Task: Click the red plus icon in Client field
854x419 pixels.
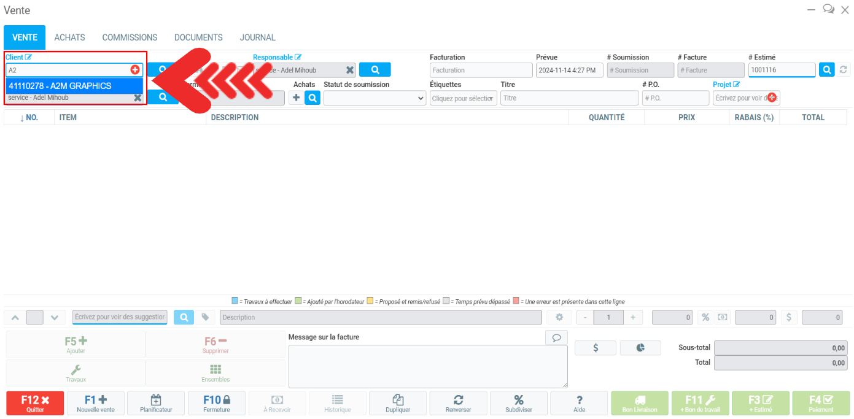Action: 135,70
